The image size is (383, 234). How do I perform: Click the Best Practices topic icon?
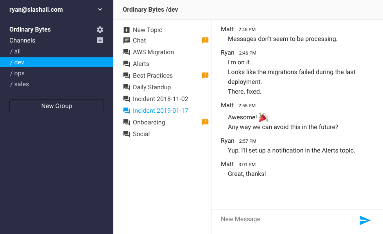[x=127, y=76]
